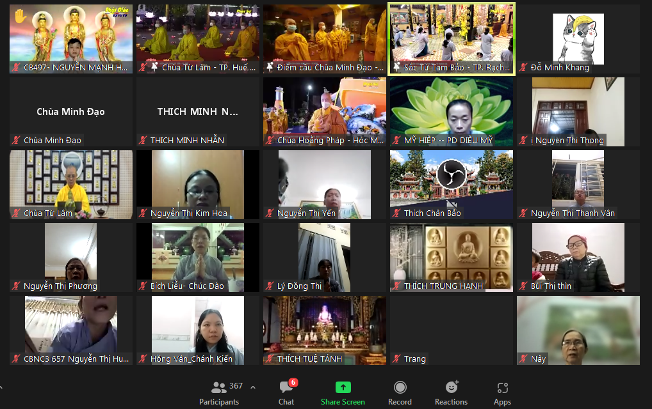Expand the arrow next to Participants count
The height and width of the screenshot is (409, 652).
click(253, 387)
